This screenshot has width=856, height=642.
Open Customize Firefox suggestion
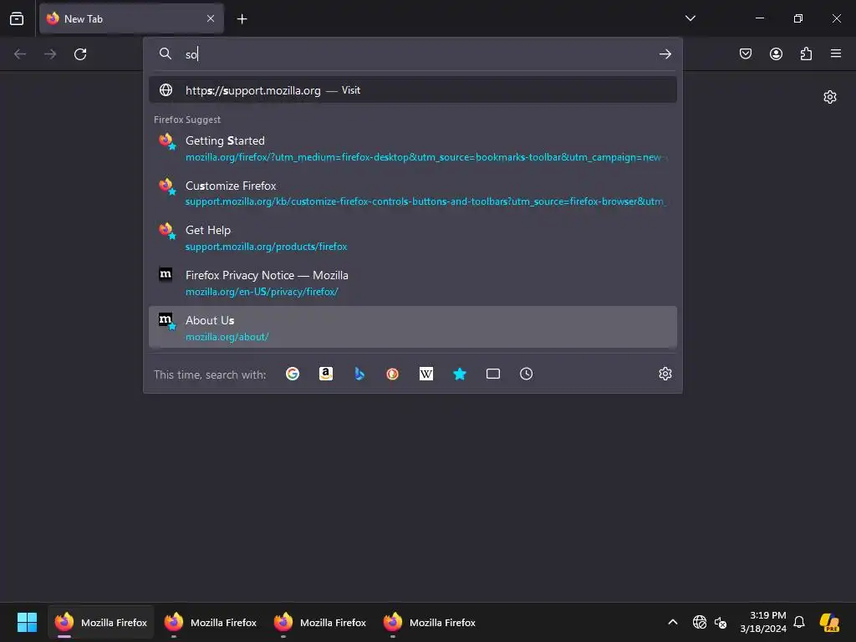tap(413, 193)
